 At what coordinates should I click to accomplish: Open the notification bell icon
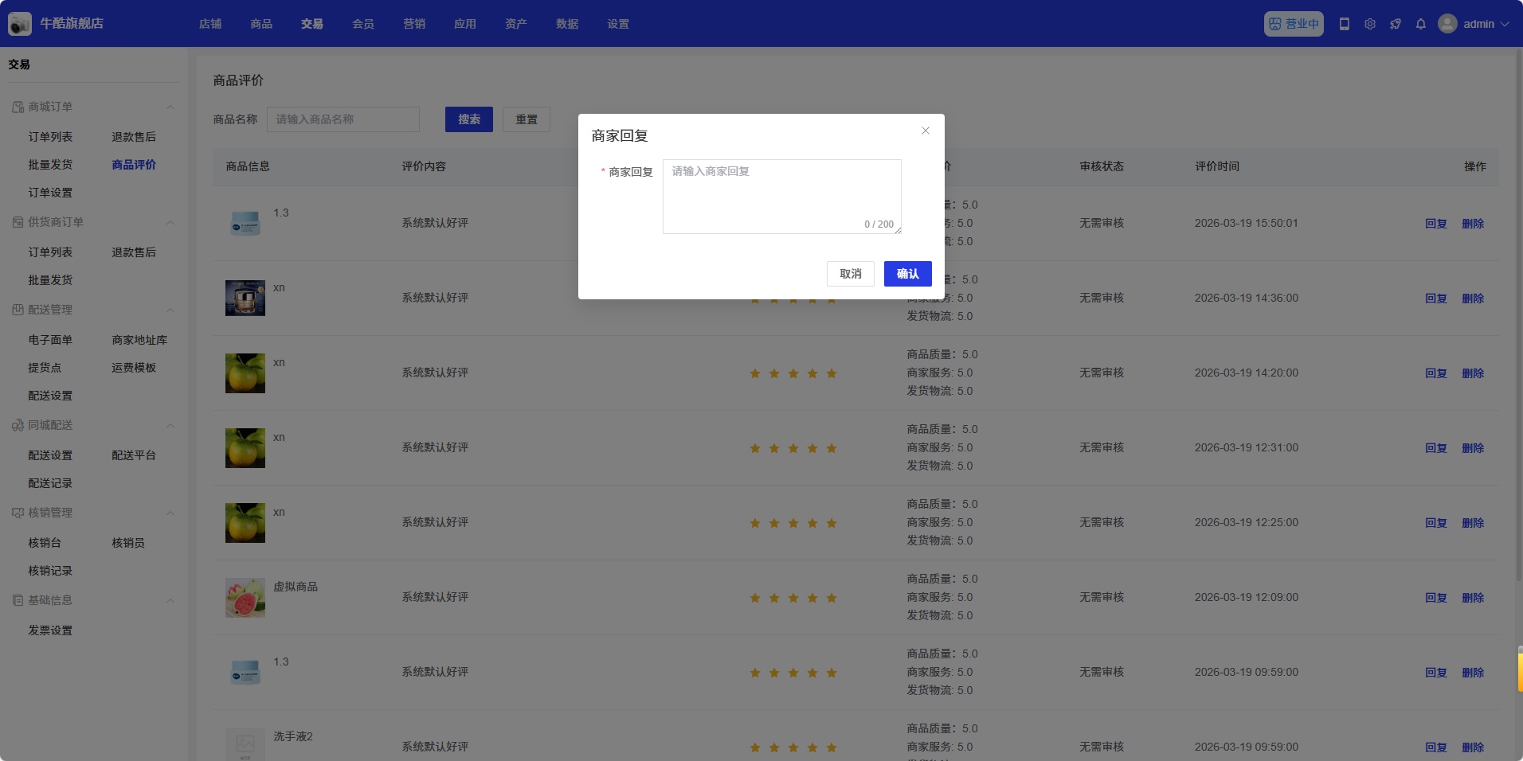click(x=1421, y=24)
